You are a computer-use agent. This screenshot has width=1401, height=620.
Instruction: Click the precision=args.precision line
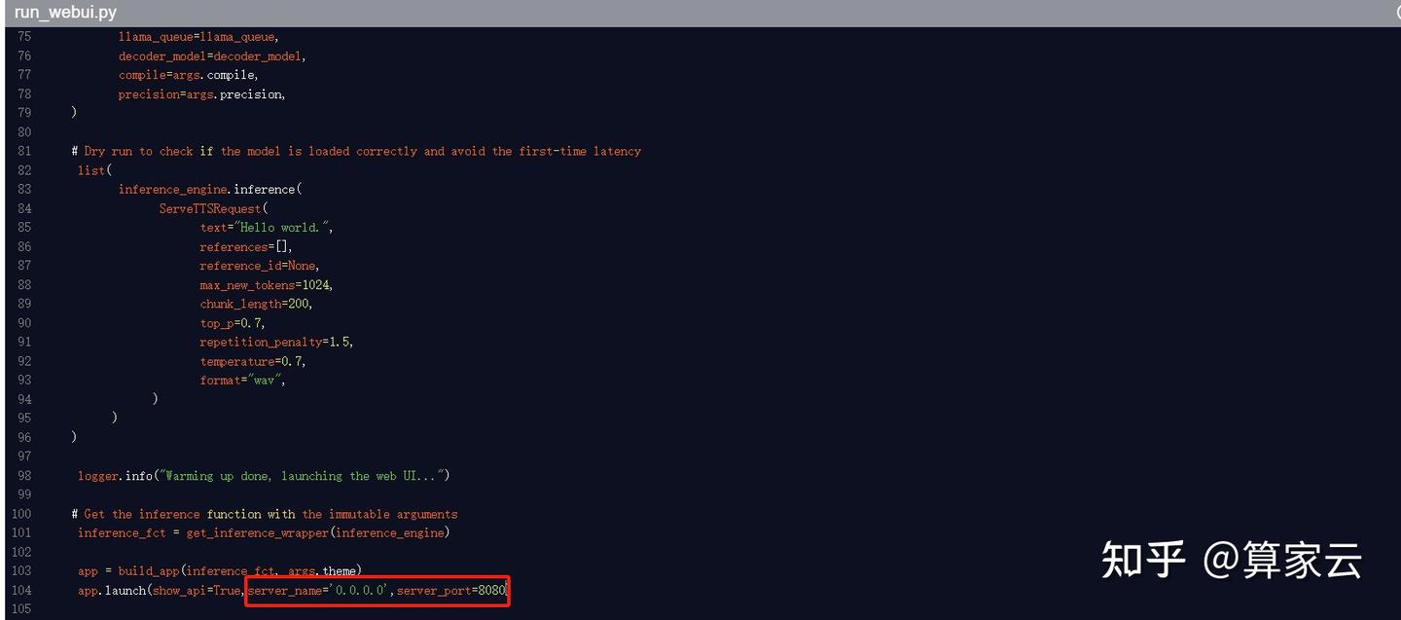[x=202, y=94]
